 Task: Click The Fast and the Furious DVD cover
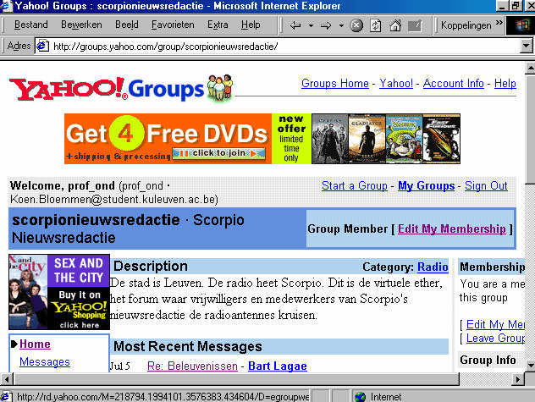[442, 139]
